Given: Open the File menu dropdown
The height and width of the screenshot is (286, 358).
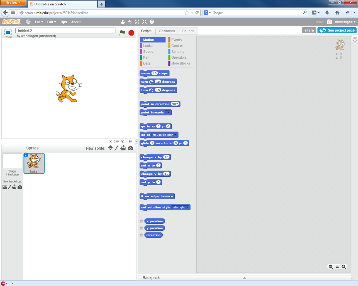Looking at the screenshot, I should [x=39, y=22].
